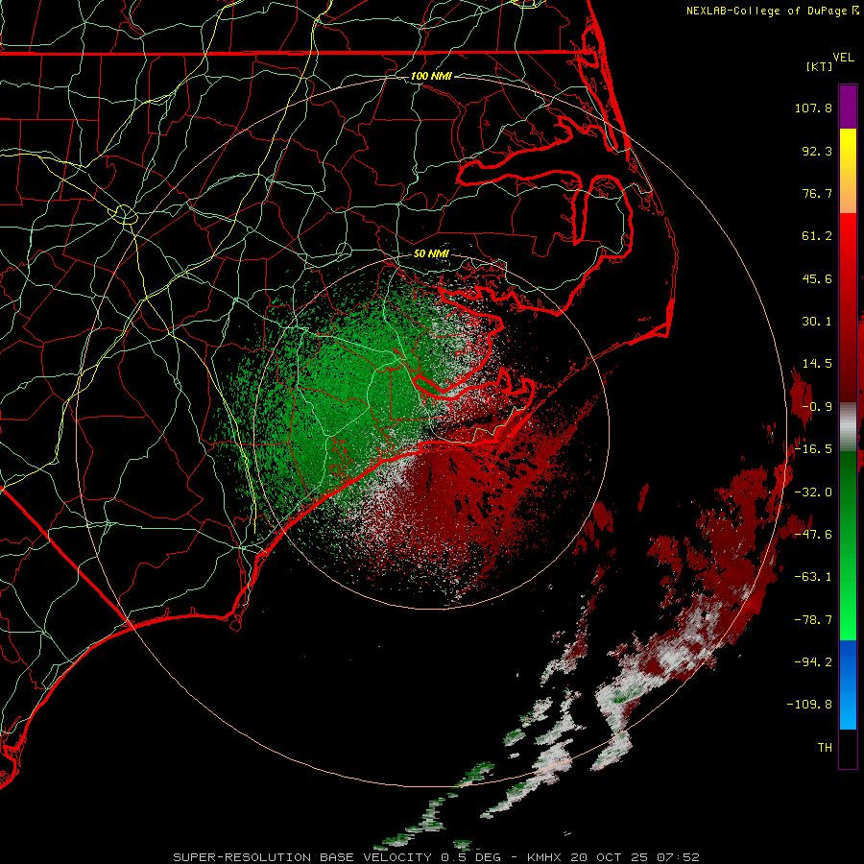Click the -78.7 scale value
Image resolution: width=864 pixels, height=864 pixels.
tap(813, 620)
